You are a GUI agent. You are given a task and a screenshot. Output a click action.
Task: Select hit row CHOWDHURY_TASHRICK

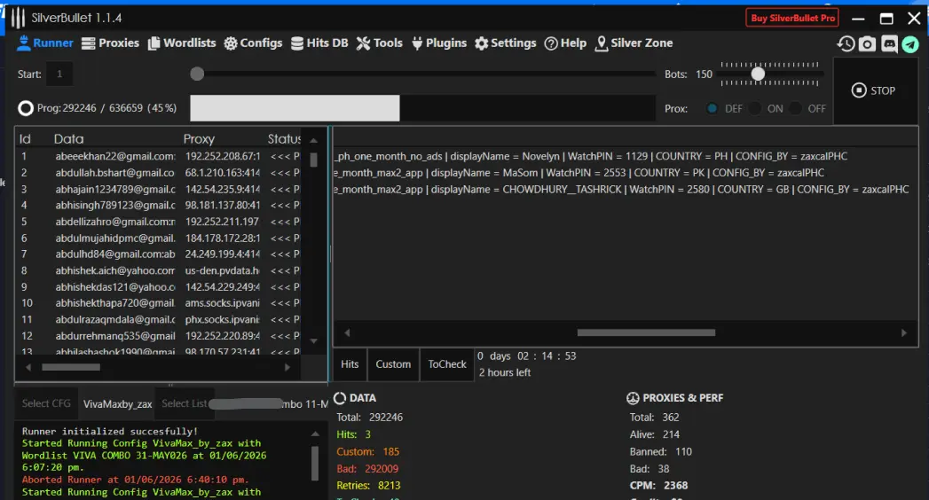[625, 190]
